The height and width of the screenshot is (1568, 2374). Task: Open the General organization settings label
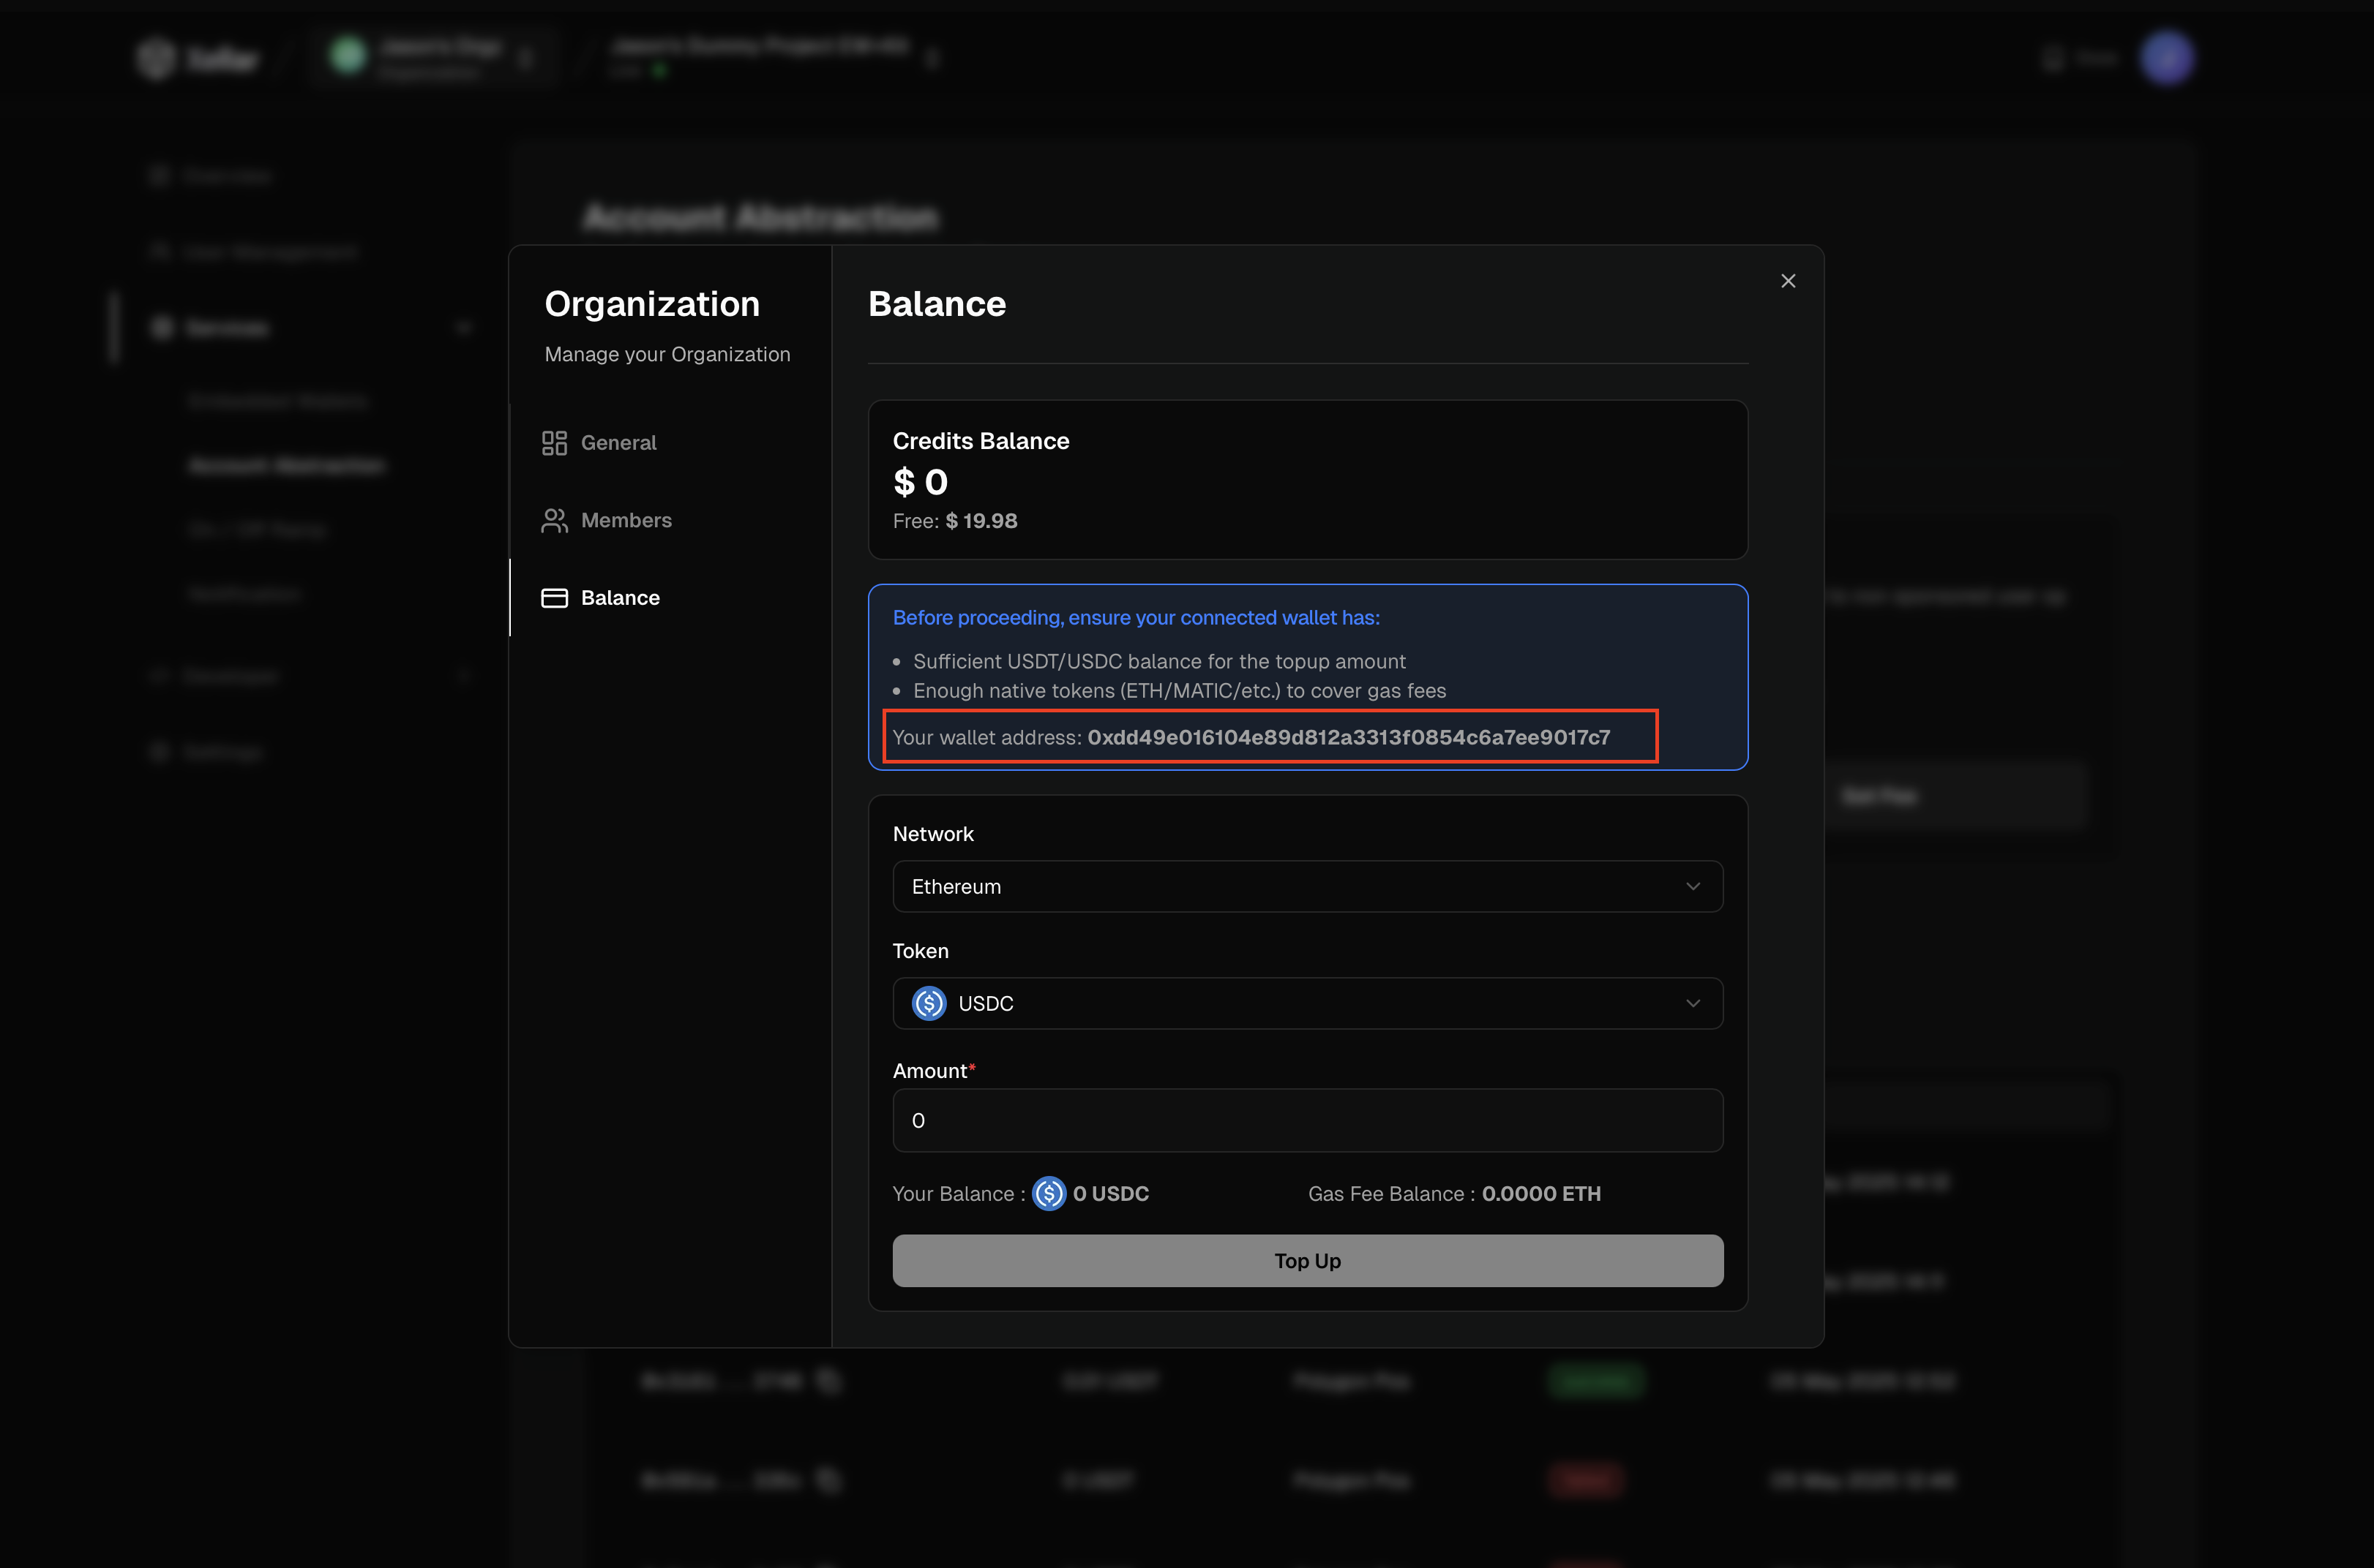pos(618,443)
